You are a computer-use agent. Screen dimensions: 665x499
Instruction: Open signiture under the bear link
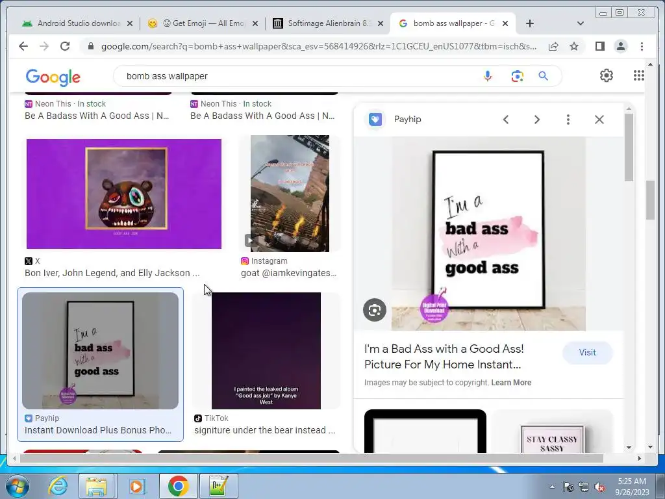[265, 430]
